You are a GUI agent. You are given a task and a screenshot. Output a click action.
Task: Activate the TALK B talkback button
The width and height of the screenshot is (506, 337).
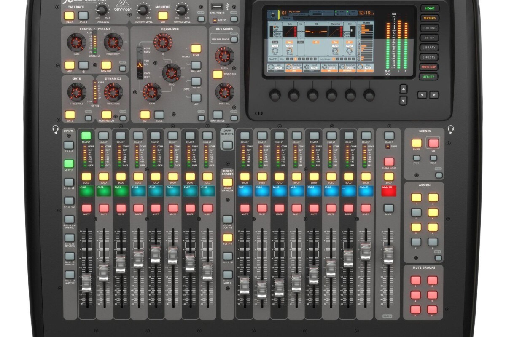point(83,16)
